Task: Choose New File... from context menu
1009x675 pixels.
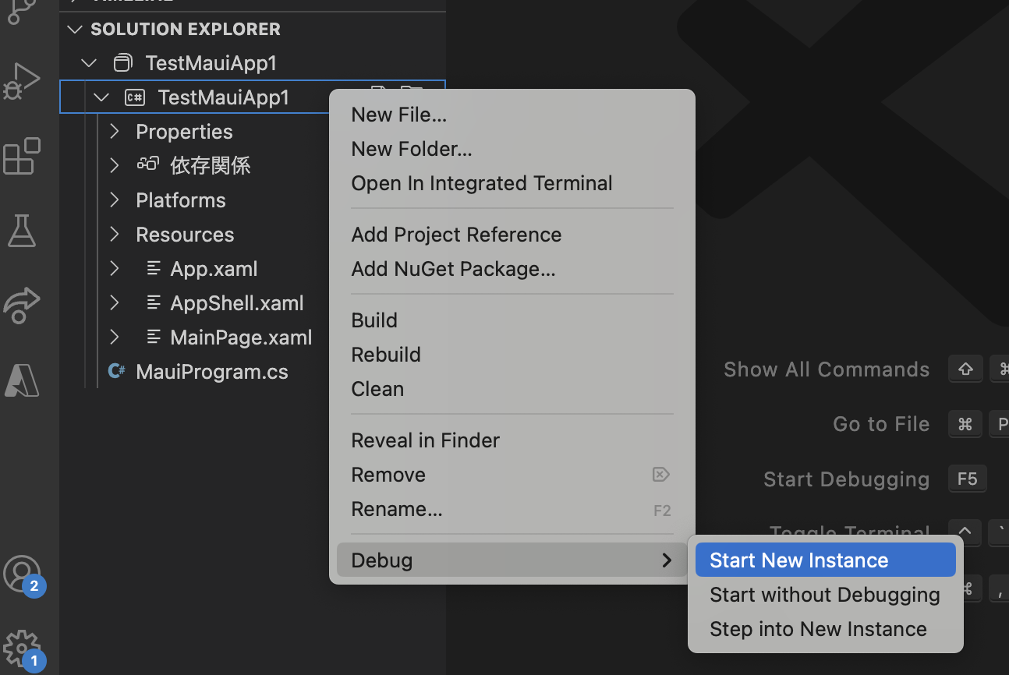Action: [512, 115]
